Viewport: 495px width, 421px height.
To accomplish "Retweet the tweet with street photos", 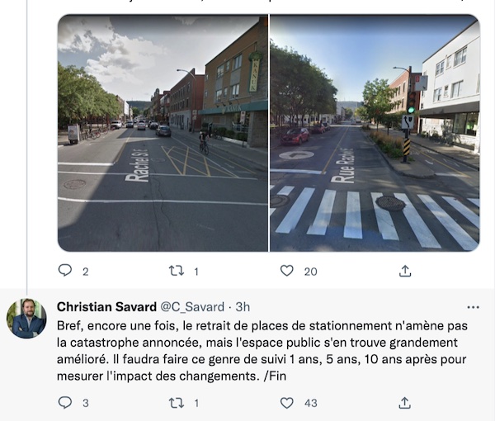I will coord(177,271).
